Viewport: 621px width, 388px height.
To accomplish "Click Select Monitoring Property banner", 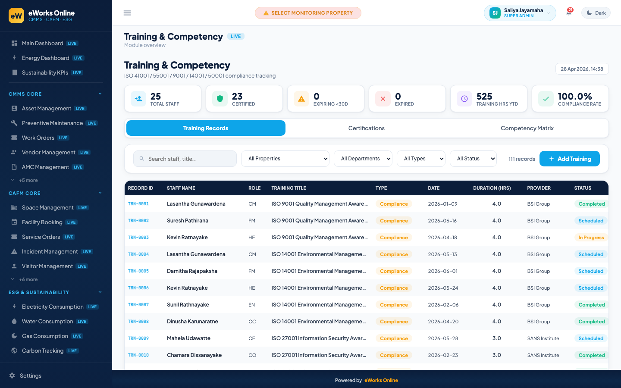I will click(308, 13).
